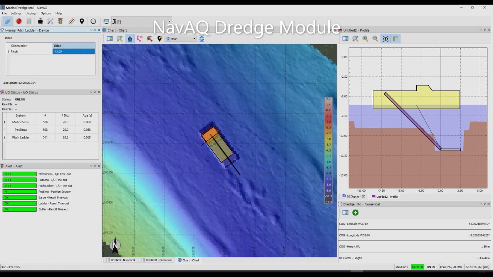Click the depth color scale legend
Viewport: 493px width, 277px height.
[x=328, y=150]
